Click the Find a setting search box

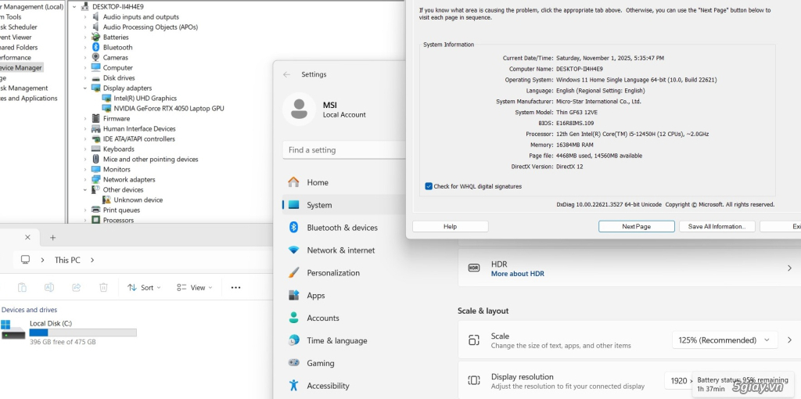click(x=344, y=150)
